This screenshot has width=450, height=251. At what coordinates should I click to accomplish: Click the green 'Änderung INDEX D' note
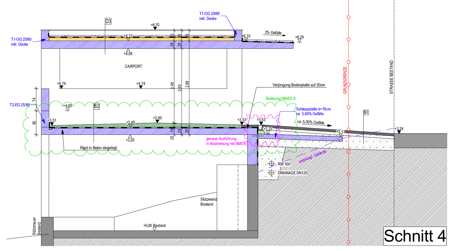pos(281,99)
